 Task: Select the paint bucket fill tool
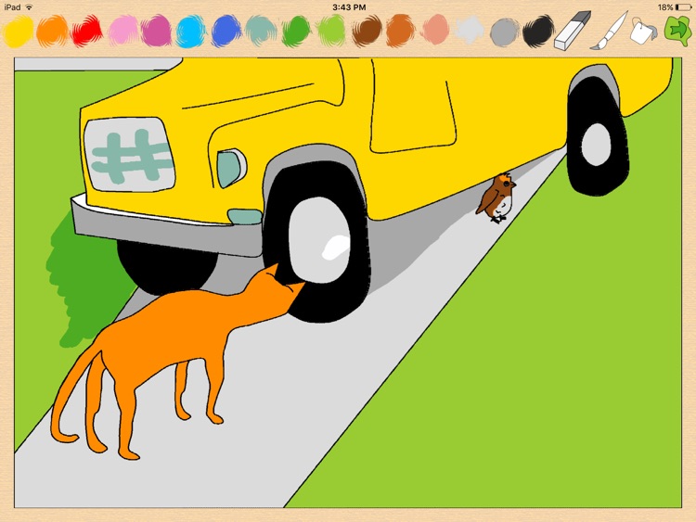click(x=643, y=31)
